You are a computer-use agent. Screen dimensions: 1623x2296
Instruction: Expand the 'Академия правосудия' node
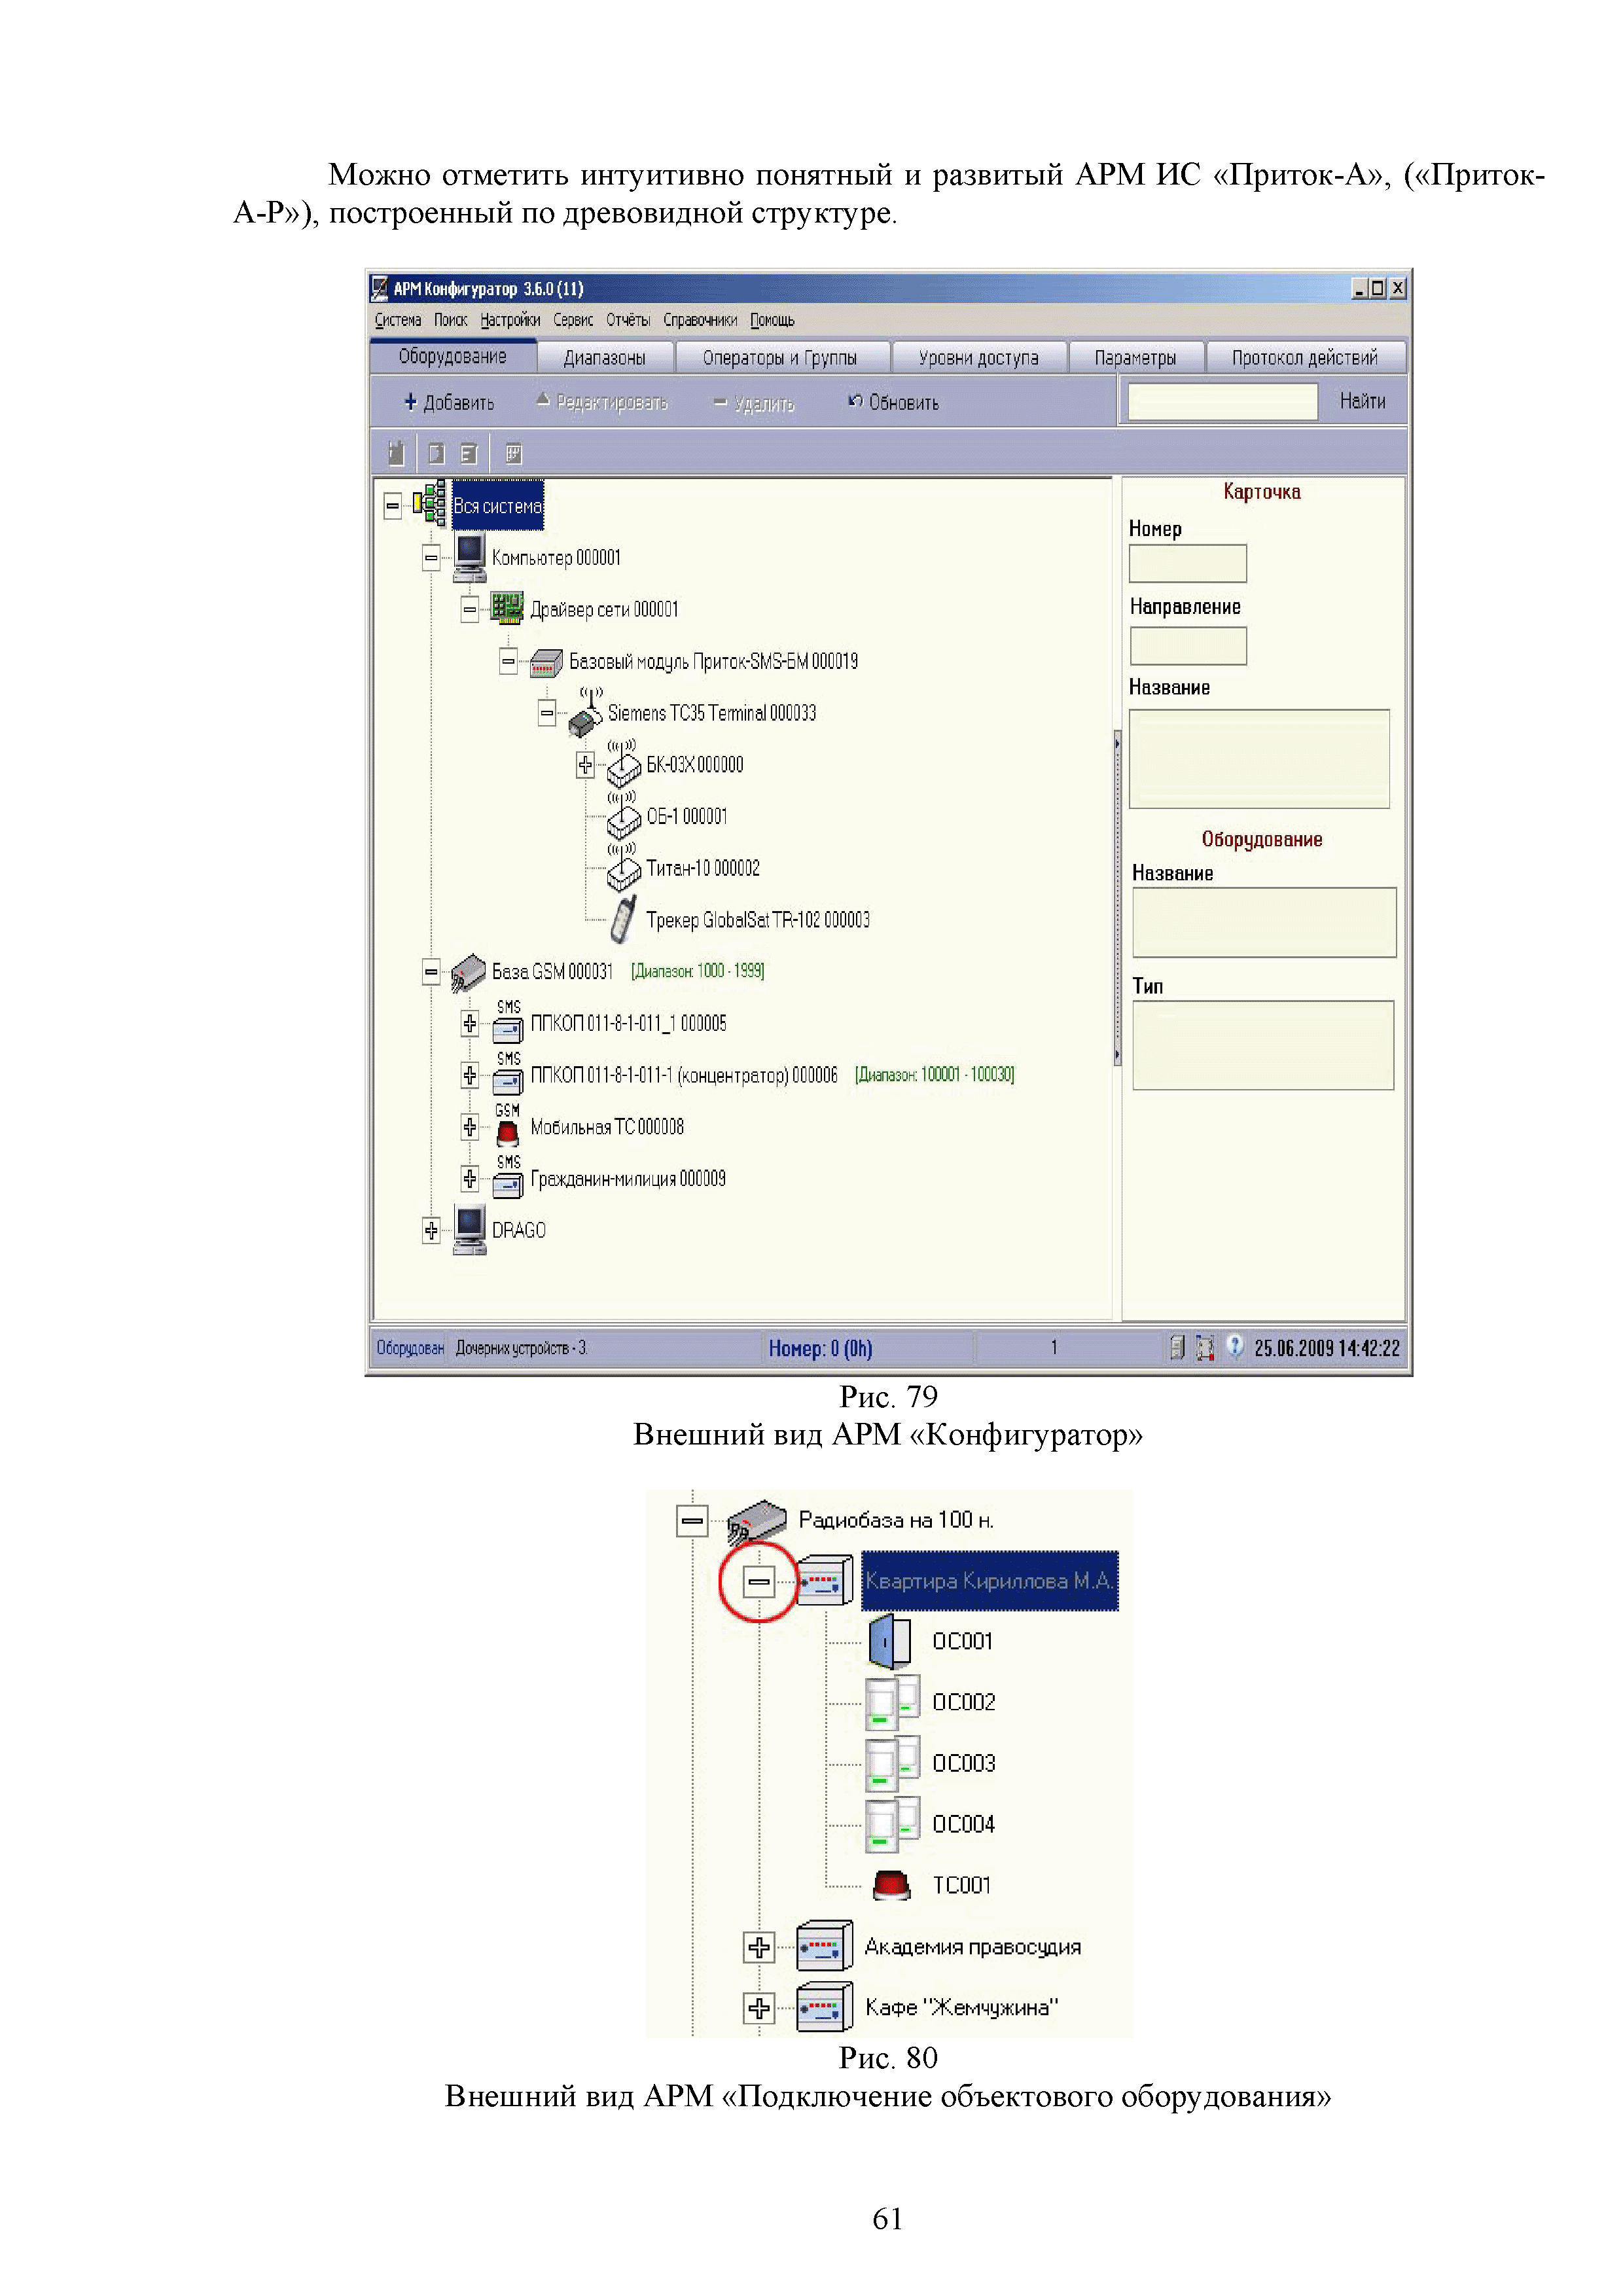coord(759,1947)
